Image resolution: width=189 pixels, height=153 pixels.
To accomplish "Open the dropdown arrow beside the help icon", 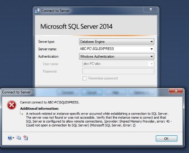I will pyautogui.click(x=13, y=138).
